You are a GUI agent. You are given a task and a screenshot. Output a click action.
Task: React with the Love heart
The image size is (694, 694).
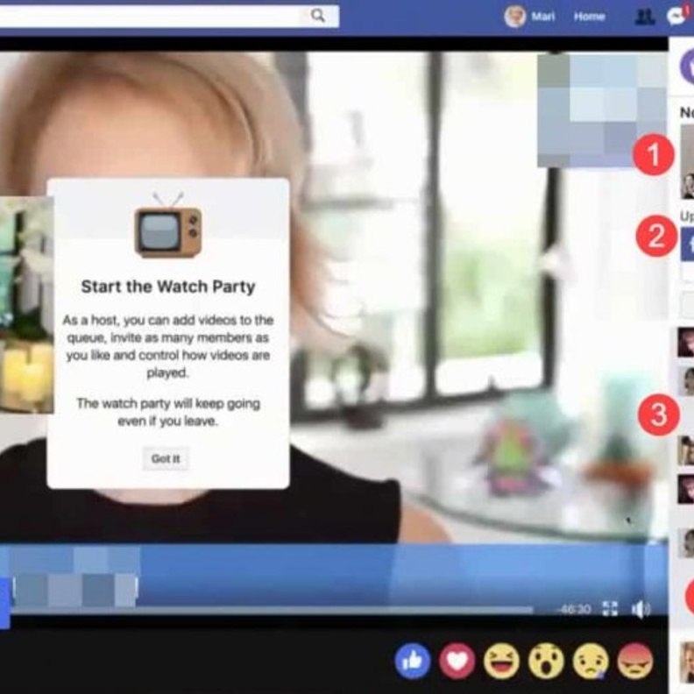pyautogui.click(x=457, y=662)
